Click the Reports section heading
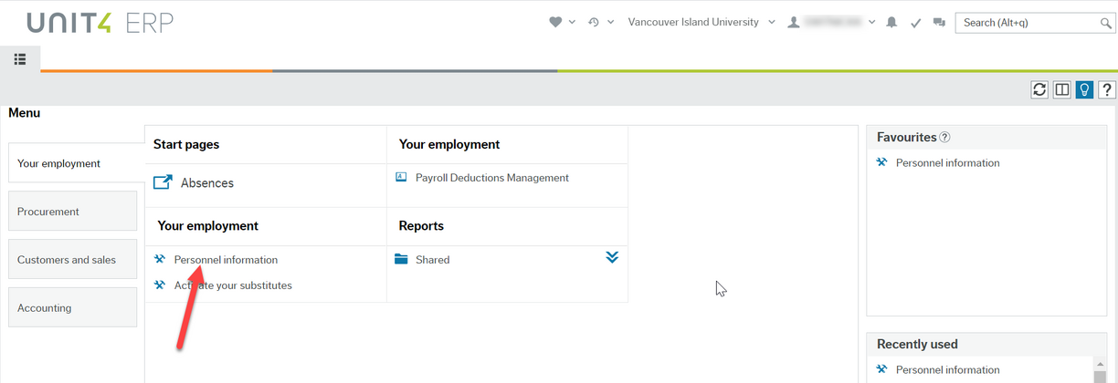The height and width of the screenshot is (383, 1118). 421,225
